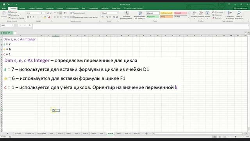Click the decrease indent icon
Image resolution: width=250 pixels, height=141 pixels.
(64, 17)
